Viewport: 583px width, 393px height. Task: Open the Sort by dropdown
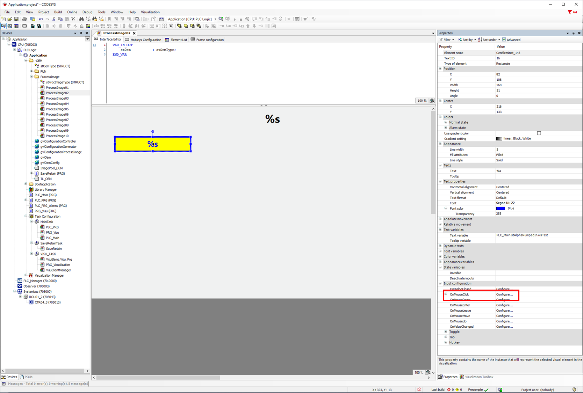467,40
